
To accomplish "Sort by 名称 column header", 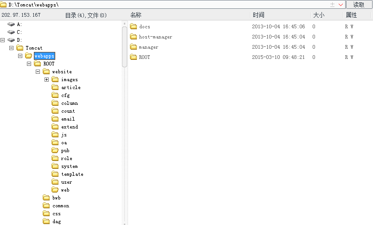I will (136, 15).
